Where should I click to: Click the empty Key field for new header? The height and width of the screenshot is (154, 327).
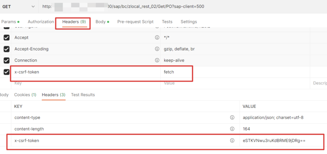point(85,83)
